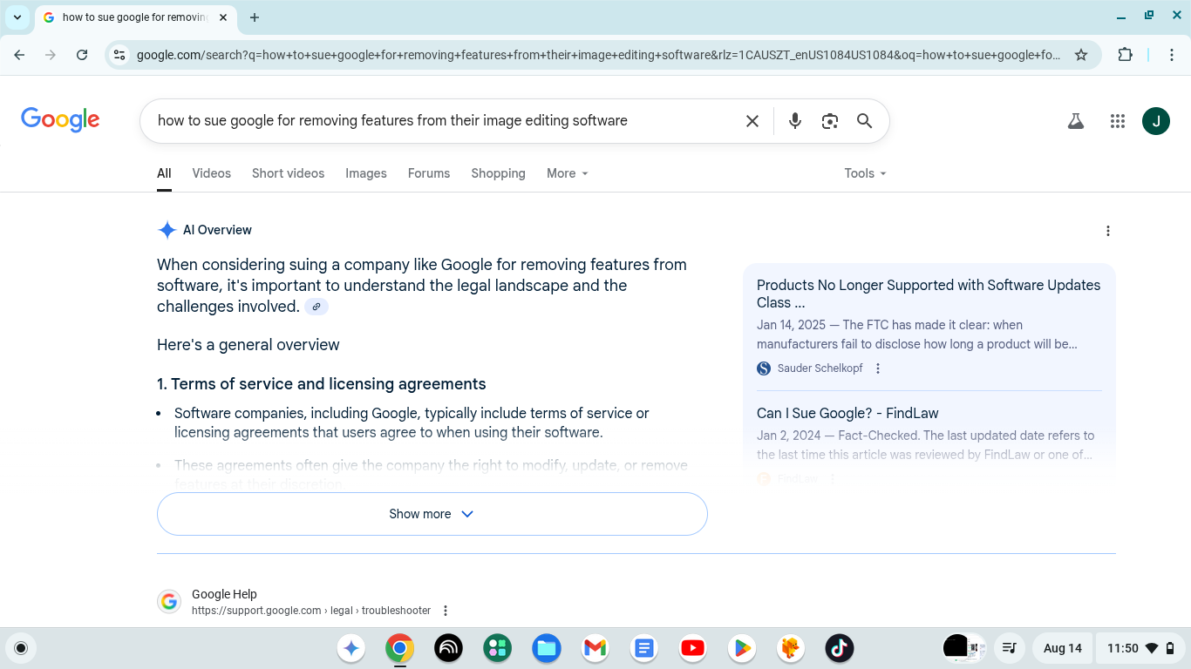Screen dimensions: 1191x669
Task: Open Google Docs from the shelf
Action: pos(644,648)
